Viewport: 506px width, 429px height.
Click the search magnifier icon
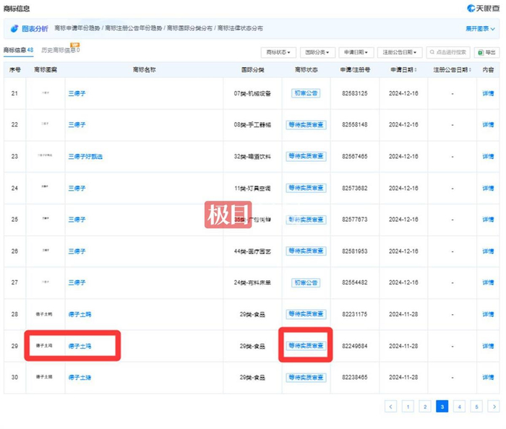pyautogui.click(x=432, y=52)
